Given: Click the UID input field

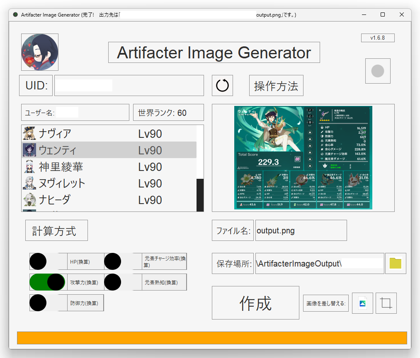Looking at the screenshot, I should click(129, 86).
